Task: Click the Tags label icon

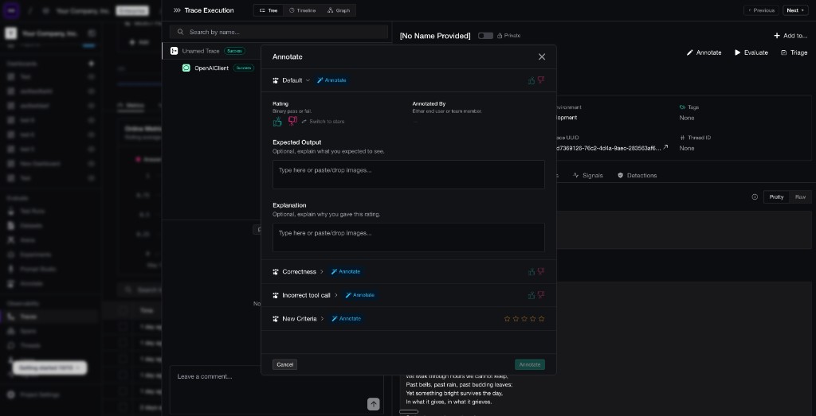Action: pyautogui.click(x=683, y=107)
